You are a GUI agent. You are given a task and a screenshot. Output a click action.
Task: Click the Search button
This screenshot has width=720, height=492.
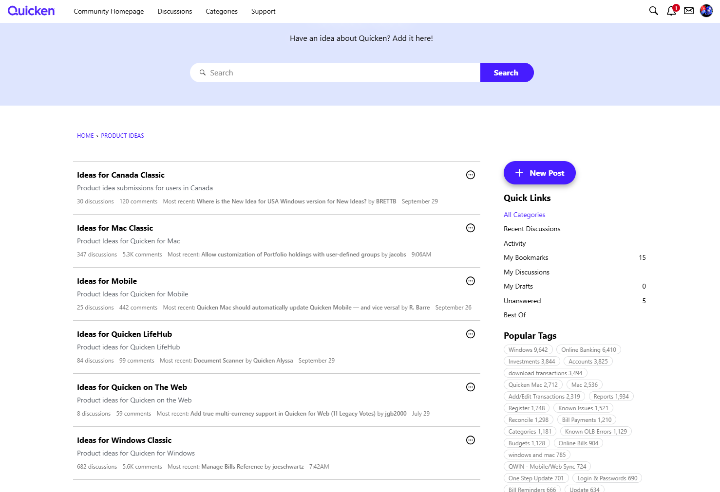click(x=507, y=73)
